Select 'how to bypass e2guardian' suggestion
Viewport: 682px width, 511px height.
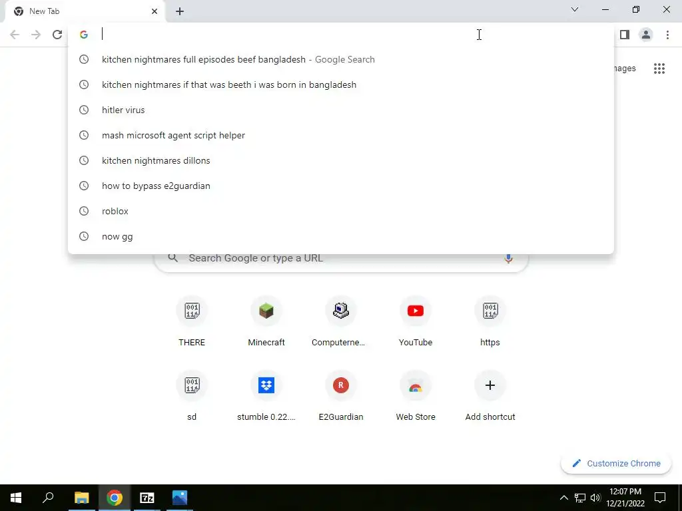click(x=340, y=186)
